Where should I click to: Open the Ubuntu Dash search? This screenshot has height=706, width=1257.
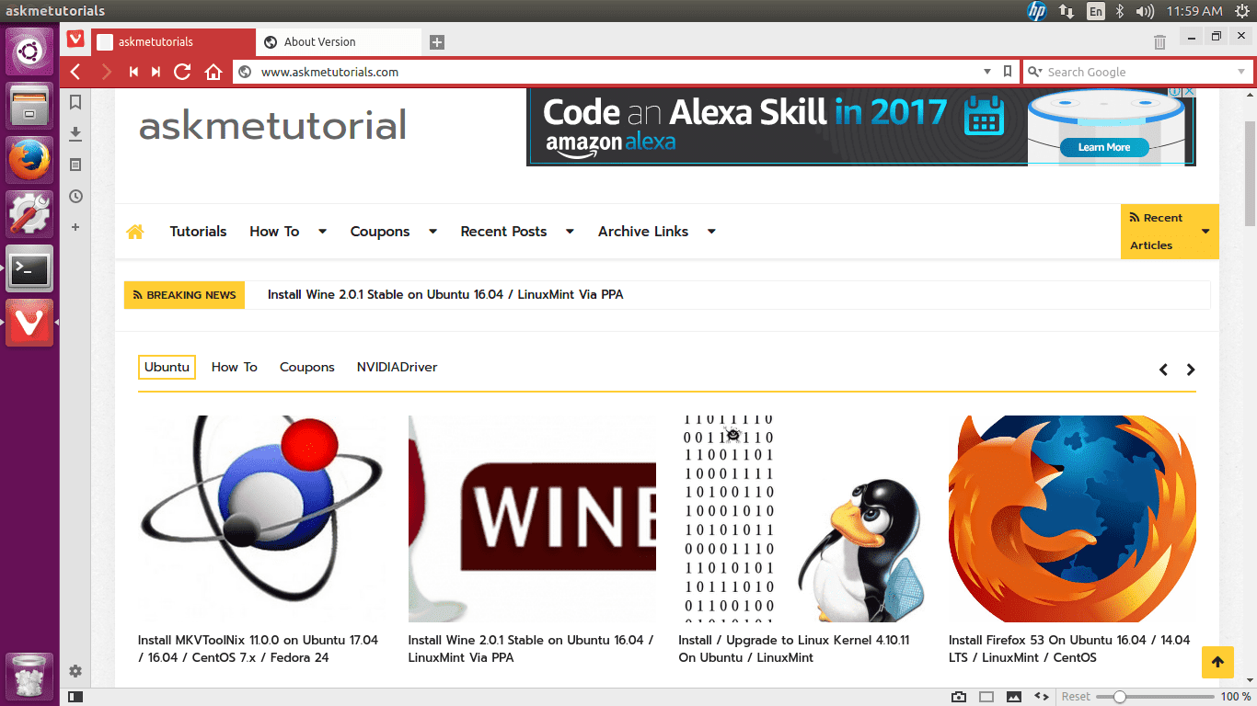pyautogui.click(x=29, y=51)
